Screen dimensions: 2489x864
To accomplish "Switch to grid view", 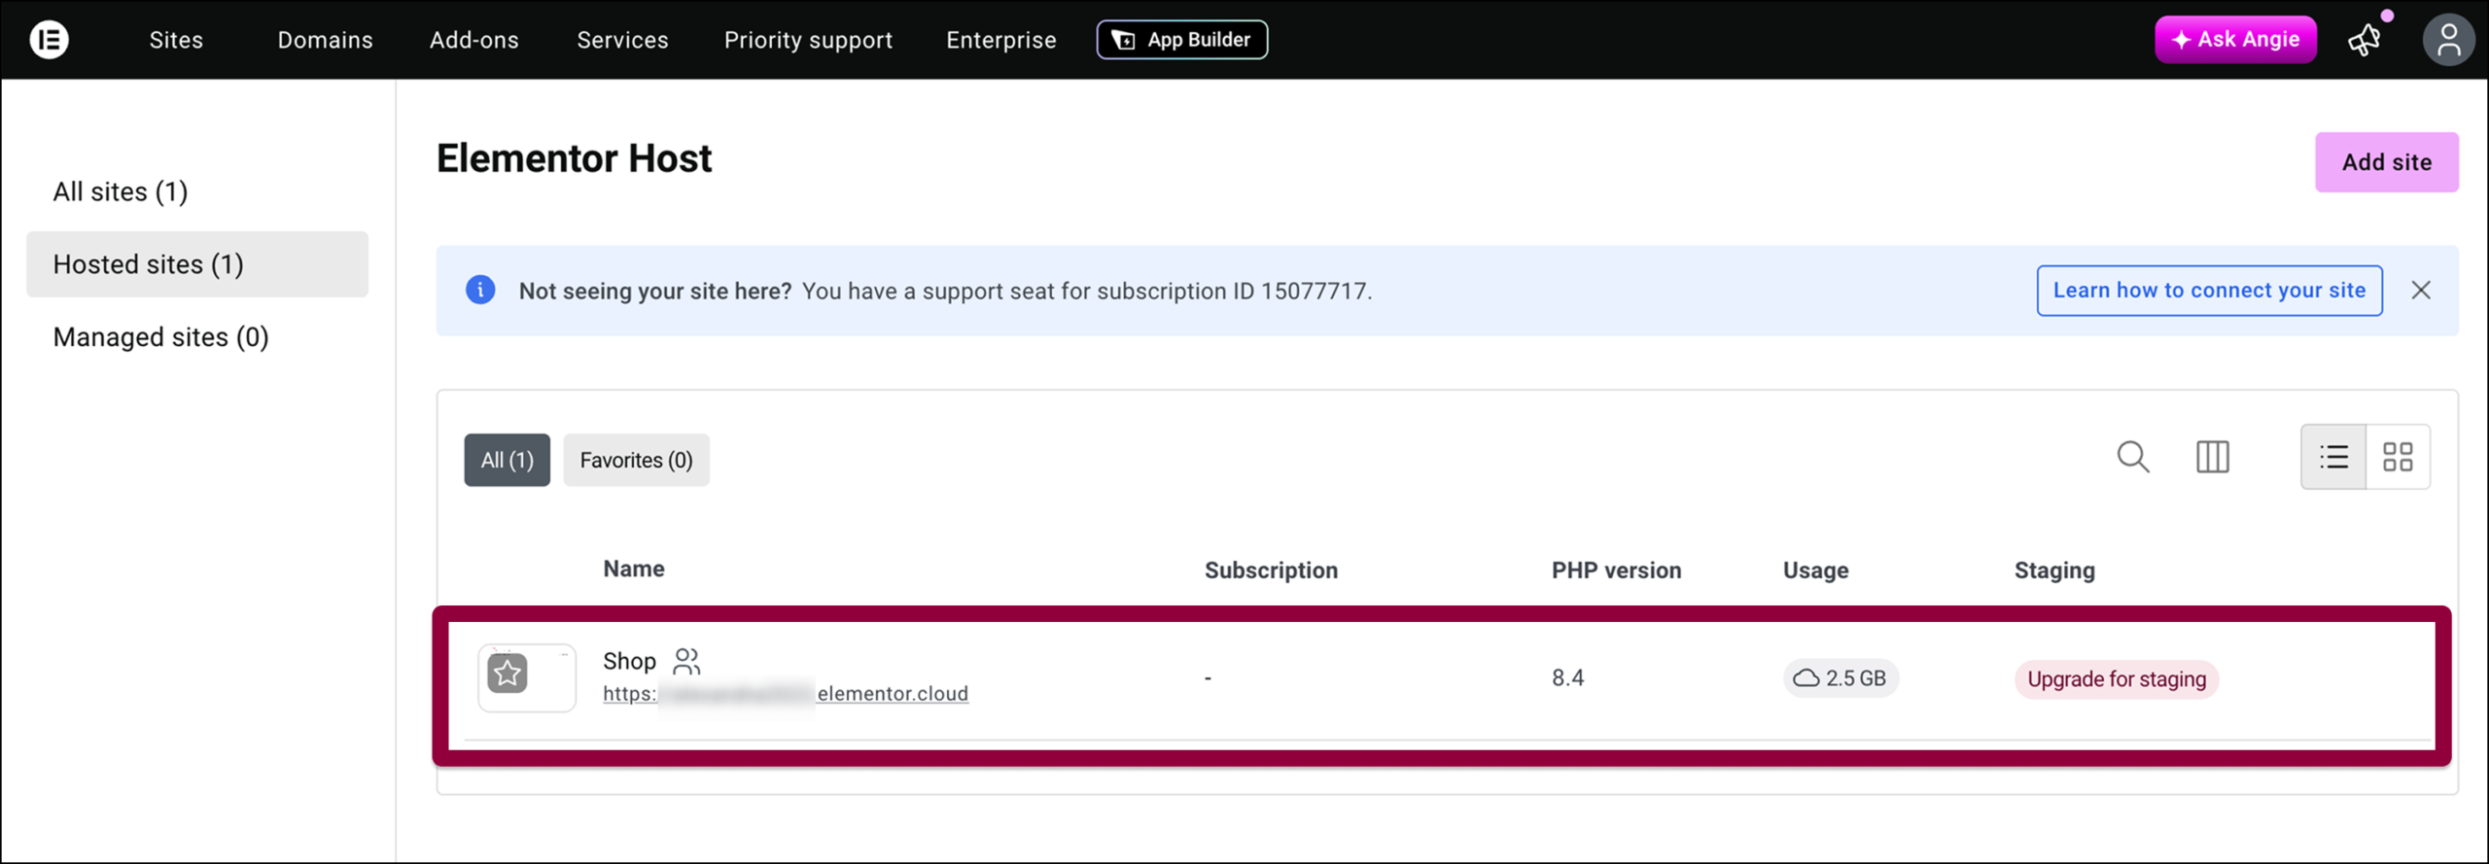I will 2398,457.
